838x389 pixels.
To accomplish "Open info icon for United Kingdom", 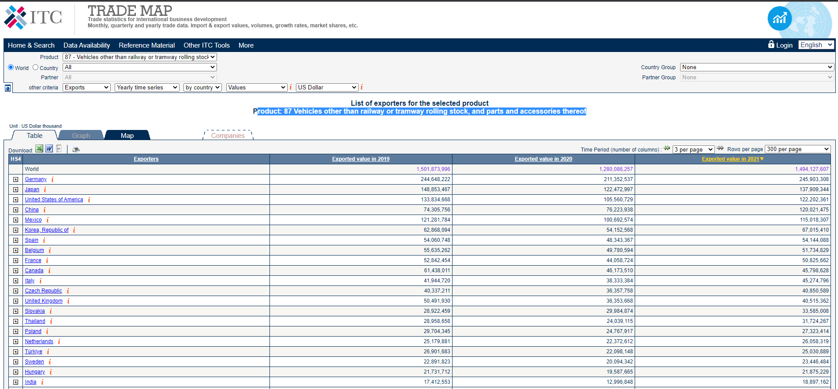I will 68,301.
